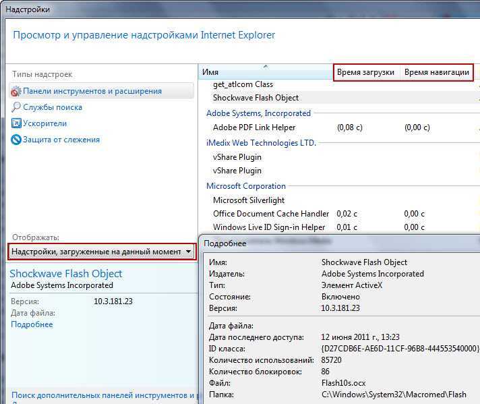
Task: Select Office Document Cache Handler row
Action: coord(271,214)
